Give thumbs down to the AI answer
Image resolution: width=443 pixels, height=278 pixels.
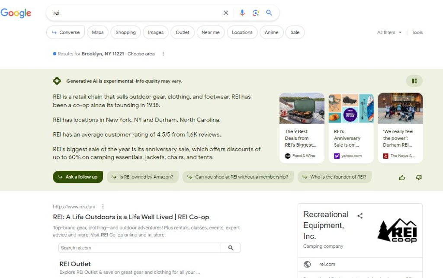[x=418, y=177]
